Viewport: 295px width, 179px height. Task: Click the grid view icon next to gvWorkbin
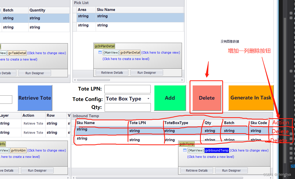click(x=1, y=150)
